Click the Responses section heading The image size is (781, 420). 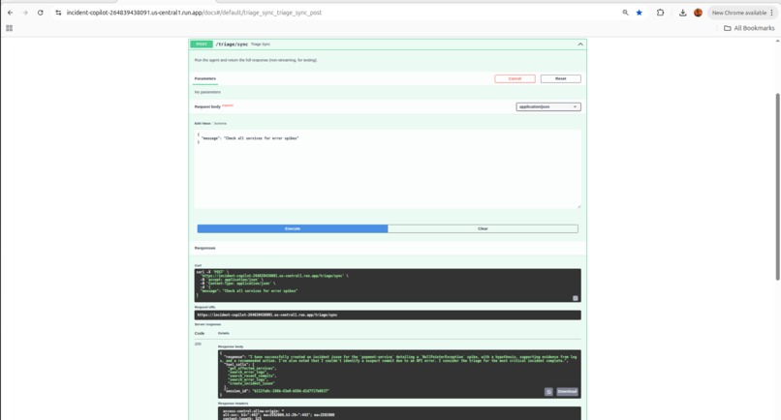tap(204, 248)
